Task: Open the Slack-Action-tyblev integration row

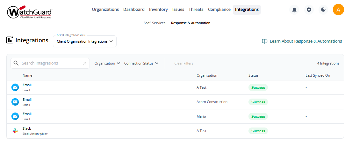Action: pyautogui.click(x=175, y=131)
